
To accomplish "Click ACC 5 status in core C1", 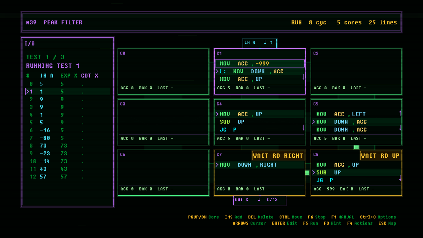I will (x=224, y=88).
